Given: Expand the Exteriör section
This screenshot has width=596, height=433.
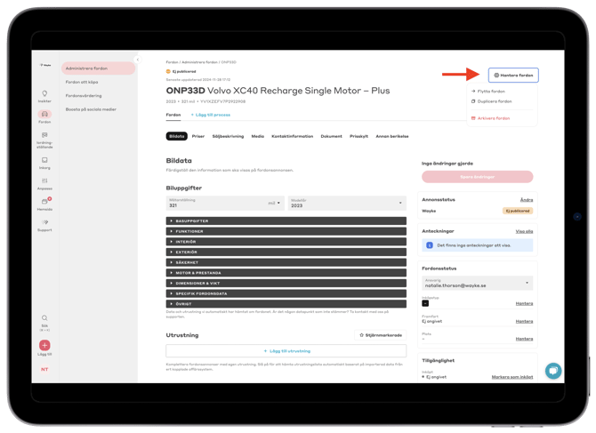Looking at the screenshot, I should [x=286, y=252].
